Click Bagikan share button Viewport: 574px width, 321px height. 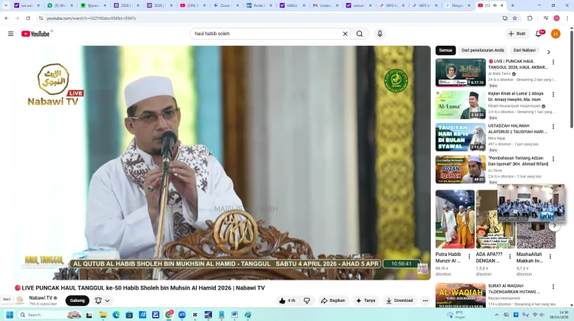click(332, 300)
